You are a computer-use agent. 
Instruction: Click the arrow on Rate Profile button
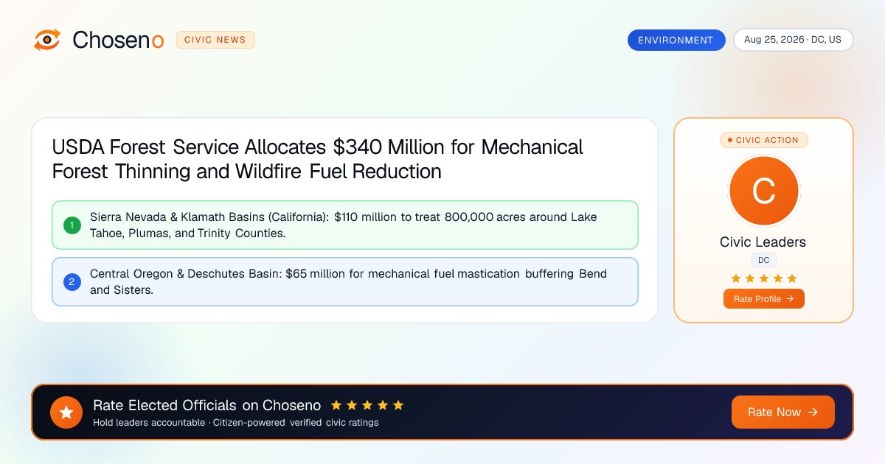(790, 299)
